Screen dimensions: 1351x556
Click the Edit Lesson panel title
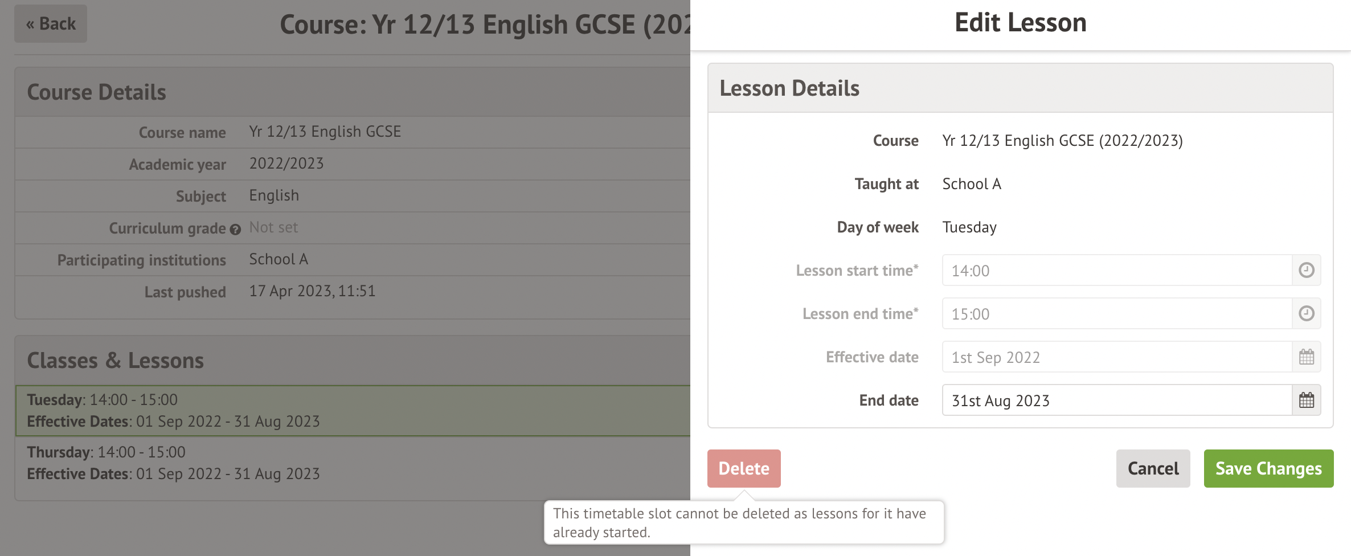click(x=1020, y=23)
